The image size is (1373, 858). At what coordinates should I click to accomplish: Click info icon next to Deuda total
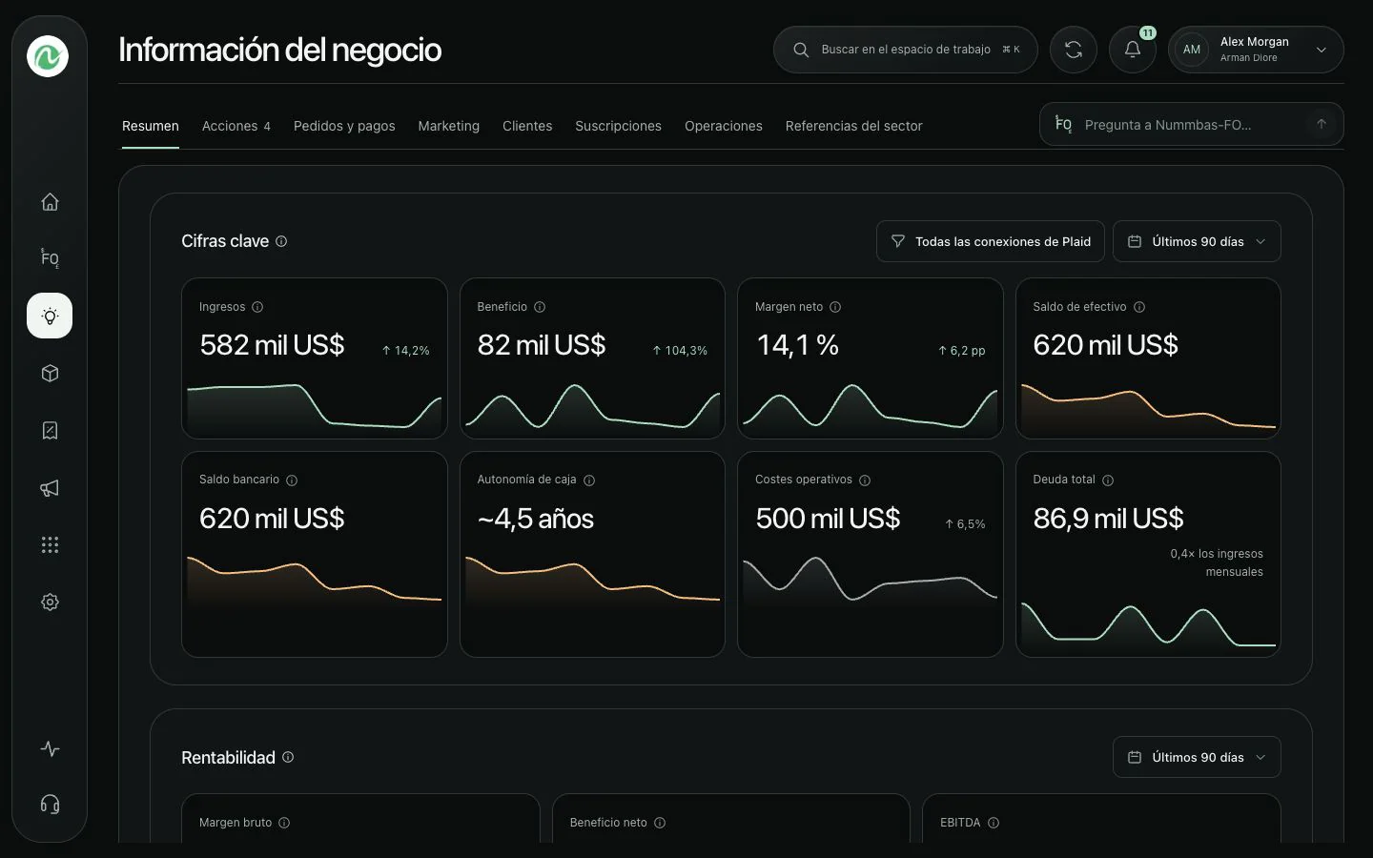(1108, 480)
